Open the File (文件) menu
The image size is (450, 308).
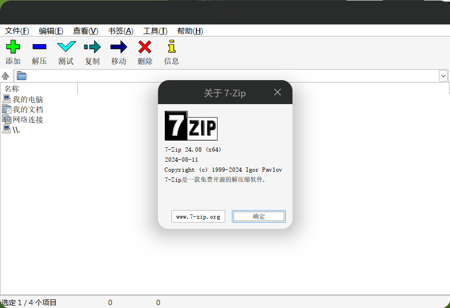(17, 31)
